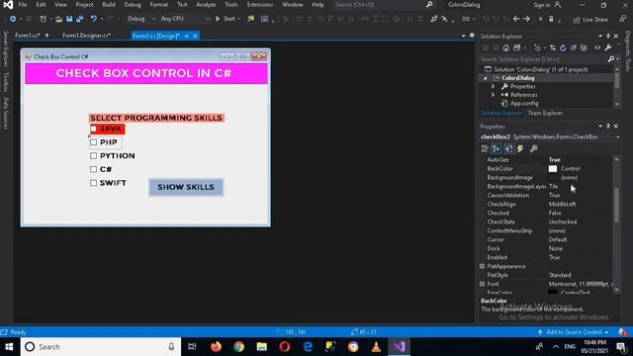Check the PYTHON checkbox
The image size is (633, 356).
(x=94, y=156)
